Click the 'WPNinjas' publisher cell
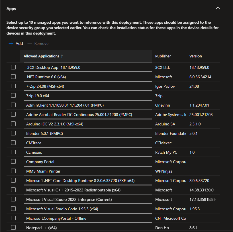The width and height of the screenshot is (233, 232). point(163,171)
